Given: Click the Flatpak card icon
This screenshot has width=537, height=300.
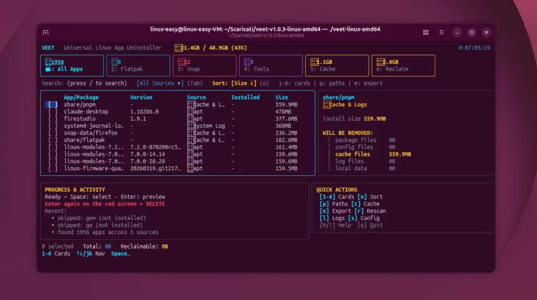Looking at the screenshot, I should tap(114, 62).
